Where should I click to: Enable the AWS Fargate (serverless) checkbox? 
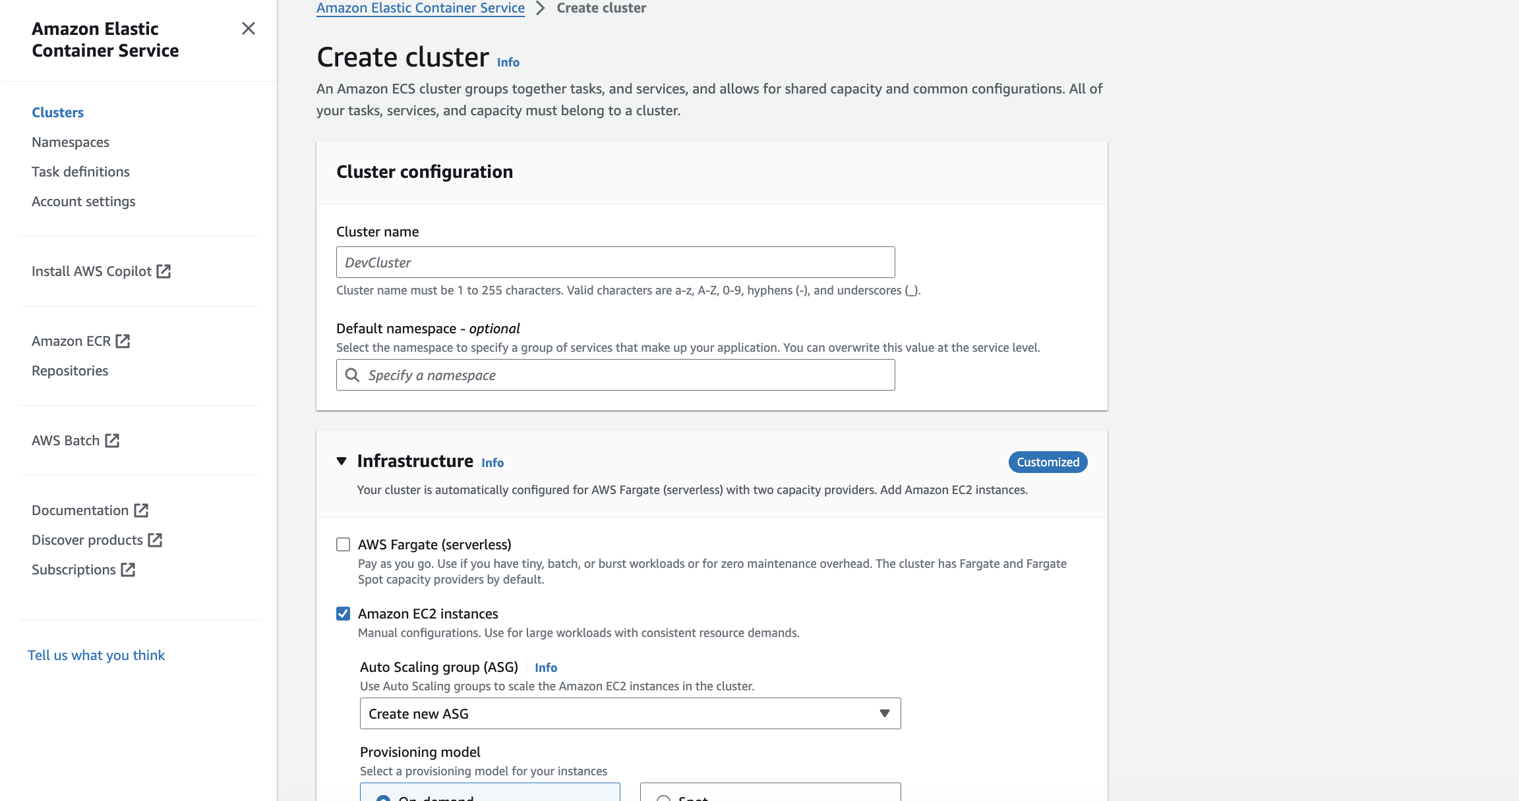click(x=342, y=544)
